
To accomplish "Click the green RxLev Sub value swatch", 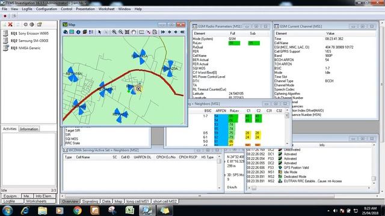I will [254, 43].
